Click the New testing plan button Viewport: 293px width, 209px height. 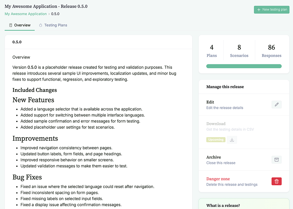271,10
